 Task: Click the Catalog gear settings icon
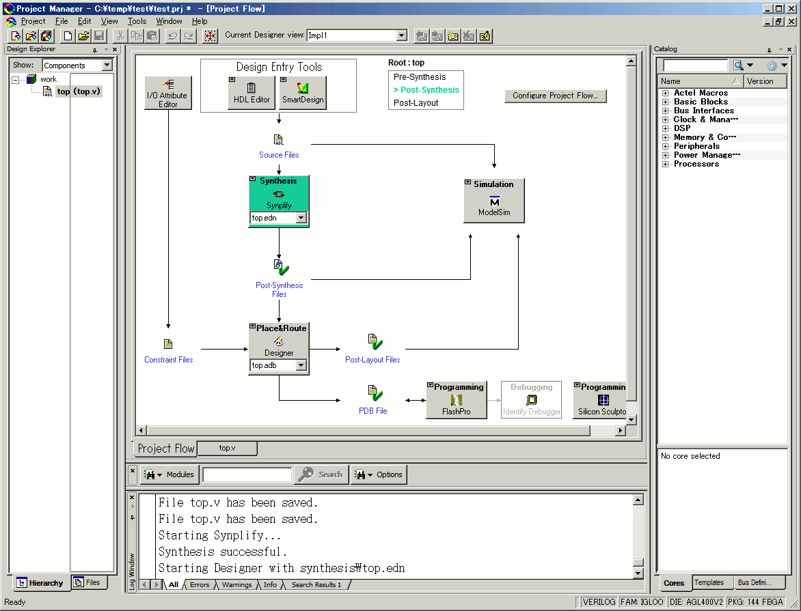click(772, 66)
